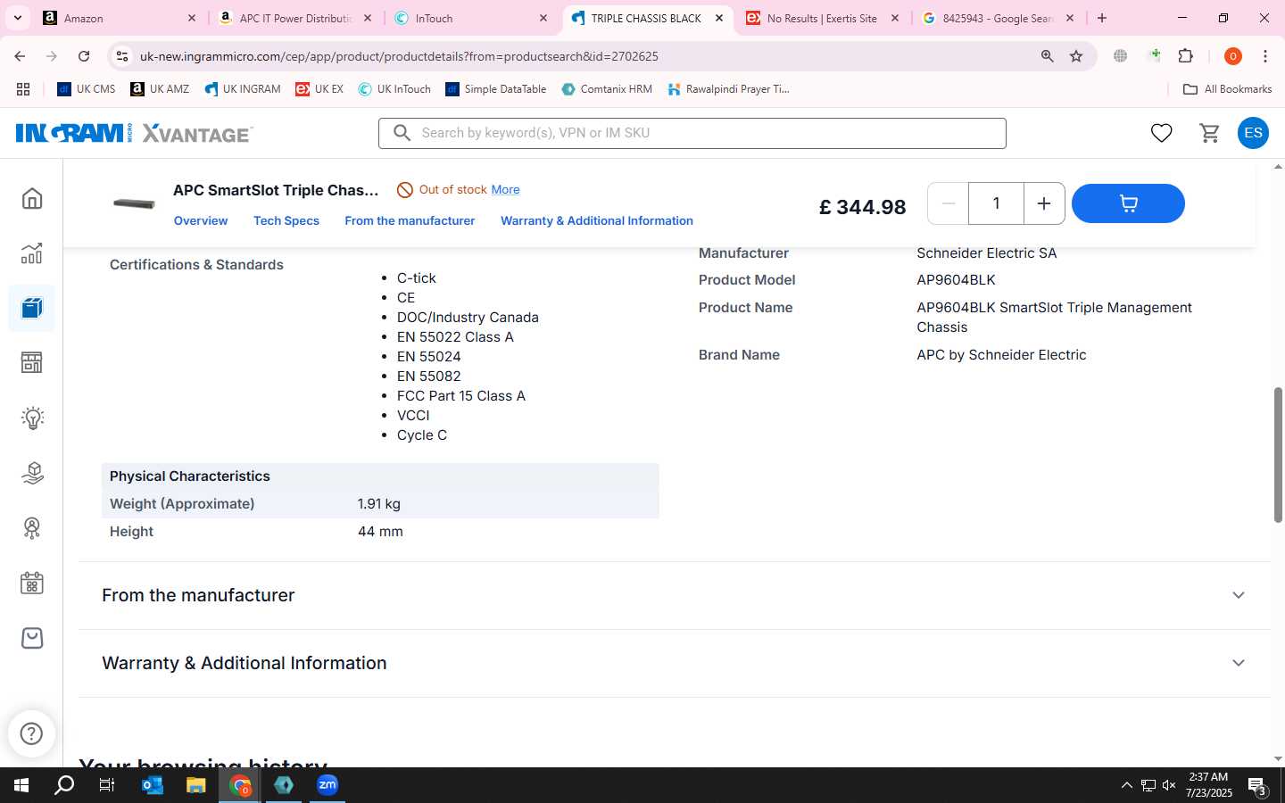Image resolution: width=1285 pixels, height=803 pixels.
Task: Open the help question mark button
Action: tap(31, 733)
